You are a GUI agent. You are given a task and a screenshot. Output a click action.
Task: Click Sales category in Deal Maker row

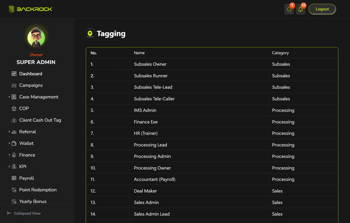point(277,191)
